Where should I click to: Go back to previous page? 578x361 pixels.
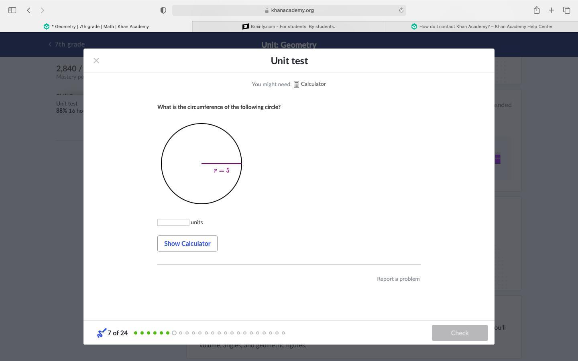pyautogui.click(x=28, y=10)
